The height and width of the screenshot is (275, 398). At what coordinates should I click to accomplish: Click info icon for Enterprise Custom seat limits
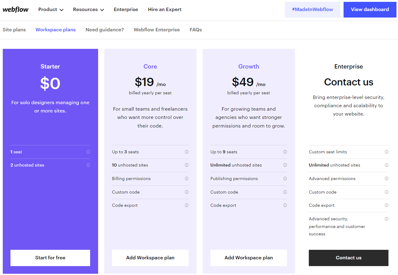387,152
